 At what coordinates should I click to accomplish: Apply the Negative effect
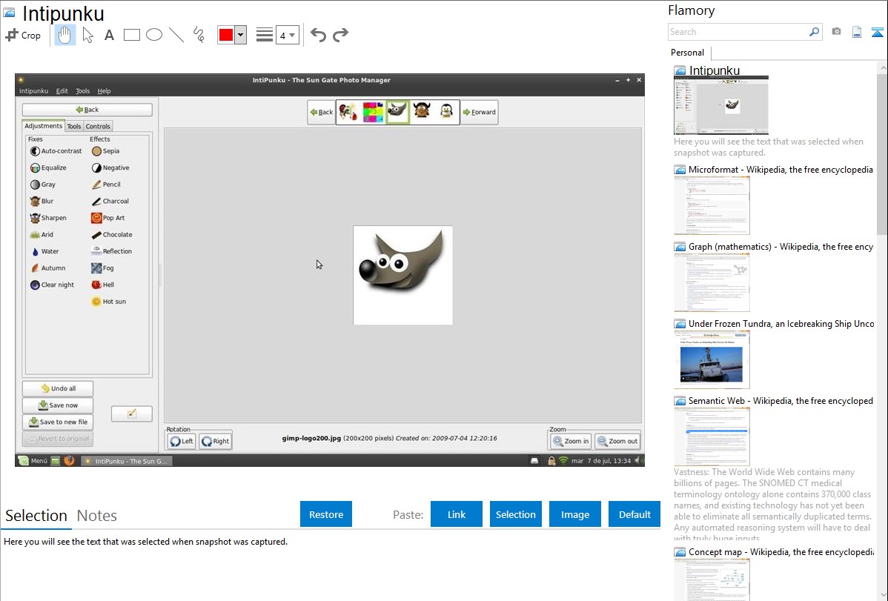(x=110, y=167)
